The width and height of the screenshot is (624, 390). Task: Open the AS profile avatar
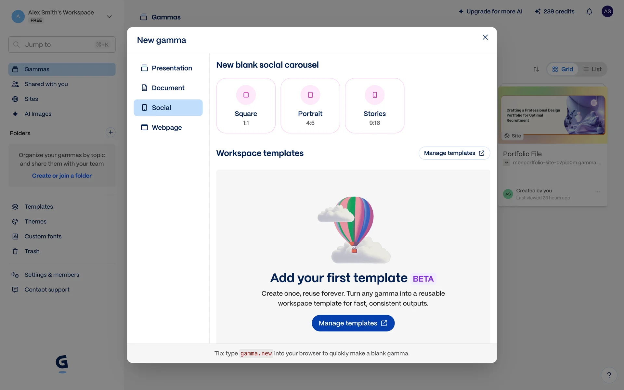pos(607,12)
